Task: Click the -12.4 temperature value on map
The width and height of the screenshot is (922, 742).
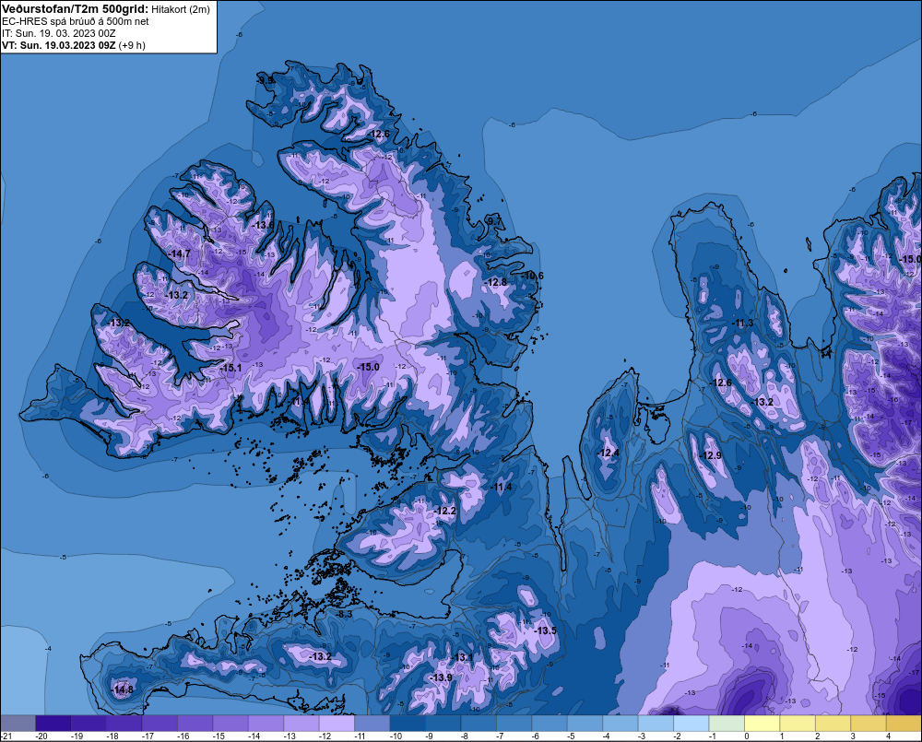Action: click(608, 453)
